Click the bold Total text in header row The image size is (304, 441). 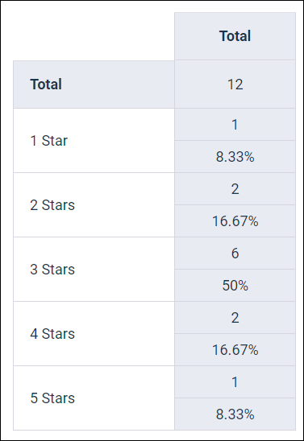tap(235, 36)
